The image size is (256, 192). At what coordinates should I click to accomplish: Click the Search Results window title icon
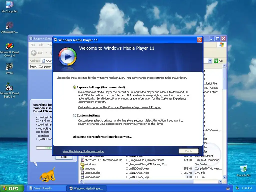[31, 38]
